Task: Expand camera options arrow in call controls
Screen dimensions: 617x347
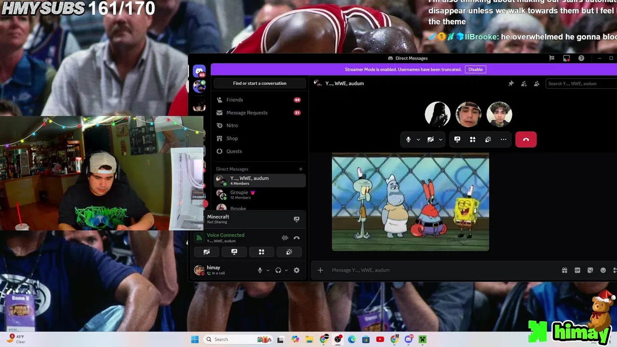Action: 440,139
